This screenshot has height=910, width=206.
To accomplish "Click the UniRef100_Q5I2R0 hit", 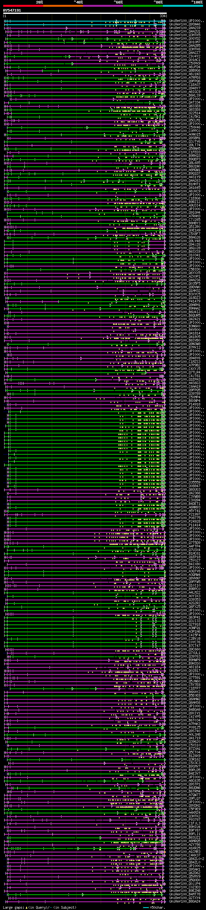I will [x=185, y=227].
